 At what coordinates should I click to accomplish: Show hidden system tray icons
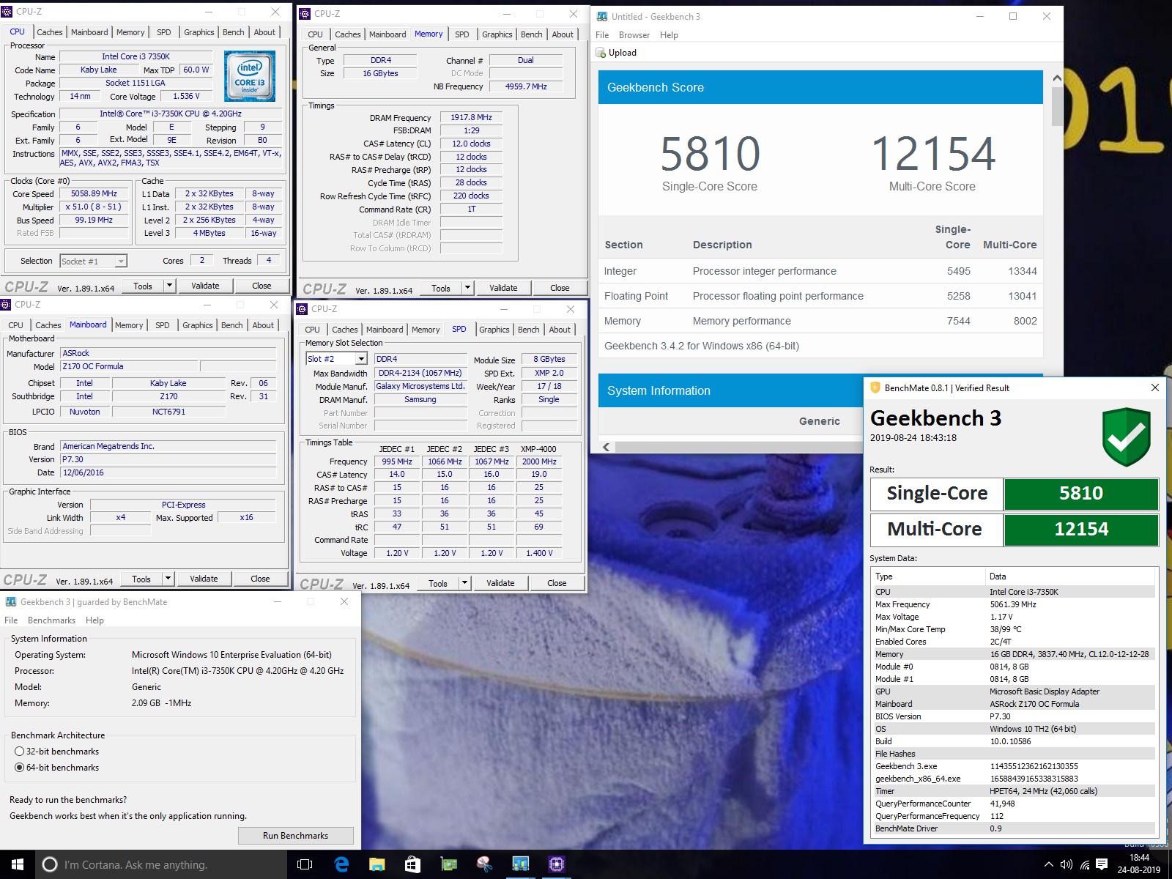click(1048, 865)
